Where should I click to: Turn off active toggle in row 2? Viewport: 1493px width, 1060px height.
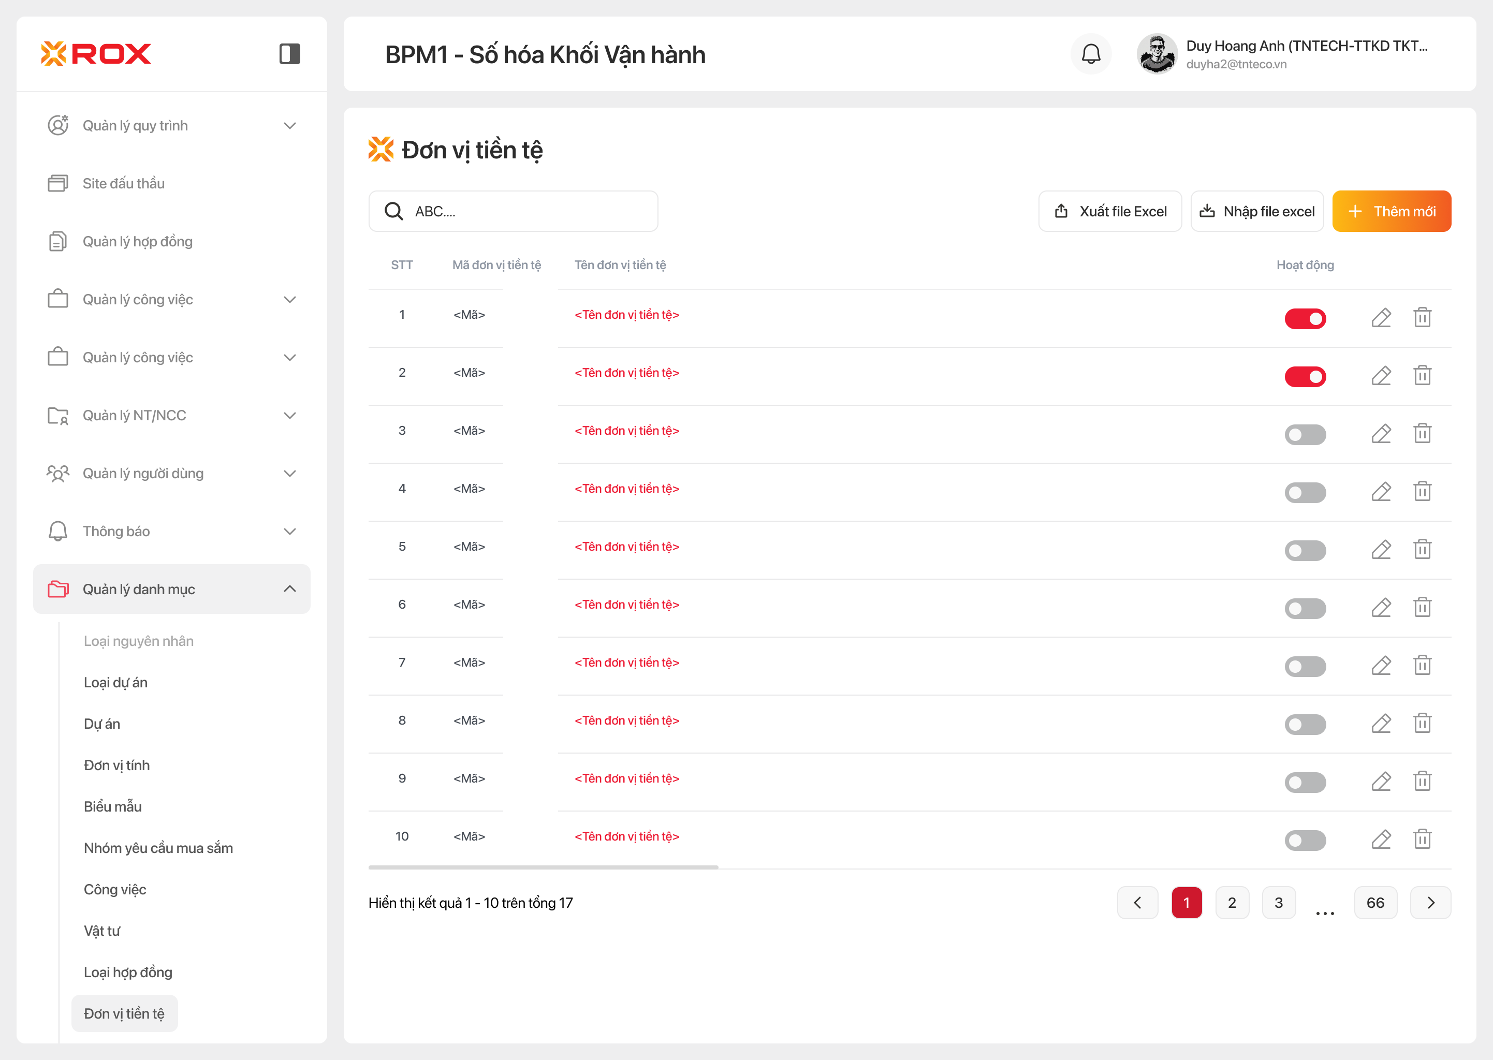coord(1305,377)
